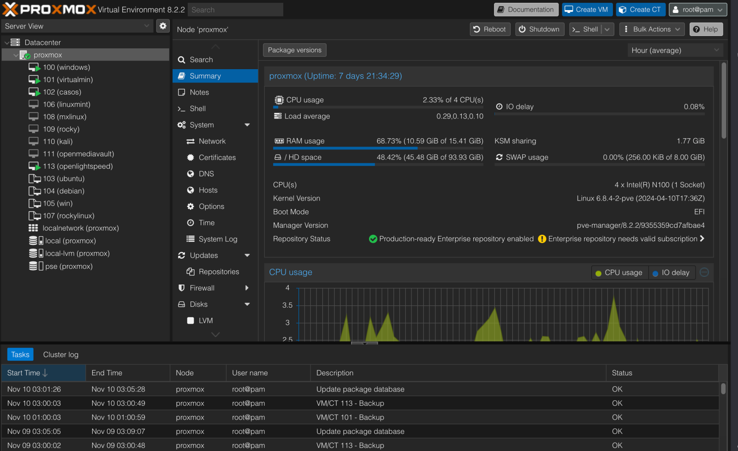Click the LVM icon

pos(190,320)
